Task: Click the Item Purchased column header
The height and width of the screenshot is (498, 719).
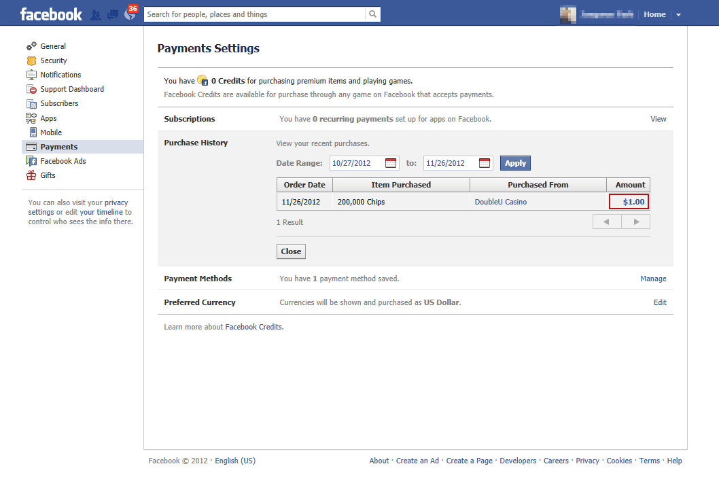Action: coord(401,185)
